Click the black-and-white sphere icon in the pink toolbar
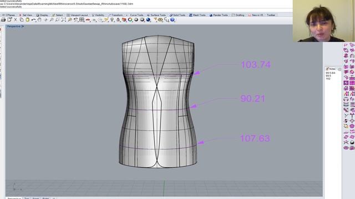The width and height of the screenshot is (355, 199). coord(352,143)
